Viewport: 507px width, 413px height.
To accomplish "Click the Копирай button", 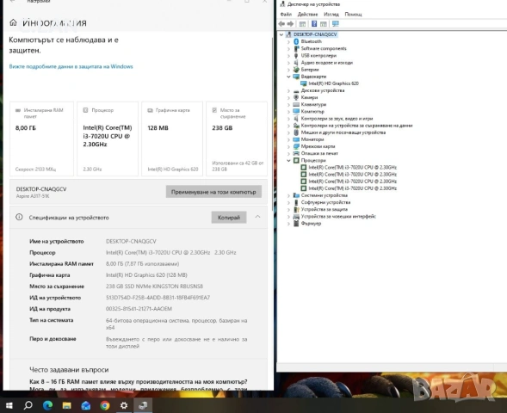I will click(229, 217).
